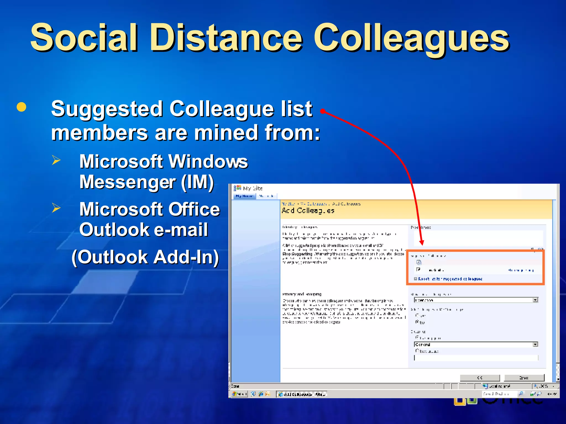Screen dimensions: 566x424
Task: Click the 'Add Colleagues' page heading
Action: [308, 211]
